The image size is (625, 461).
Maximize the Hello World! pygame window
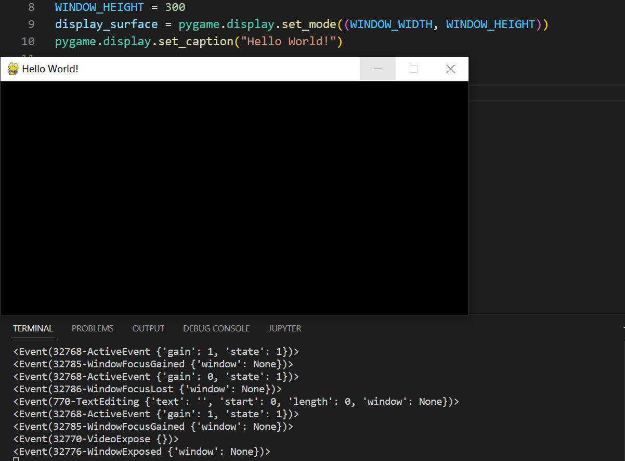click(414, 69)
